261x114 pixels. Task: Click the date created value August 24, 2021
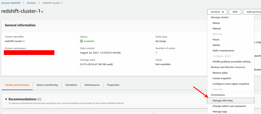[100, 53]
